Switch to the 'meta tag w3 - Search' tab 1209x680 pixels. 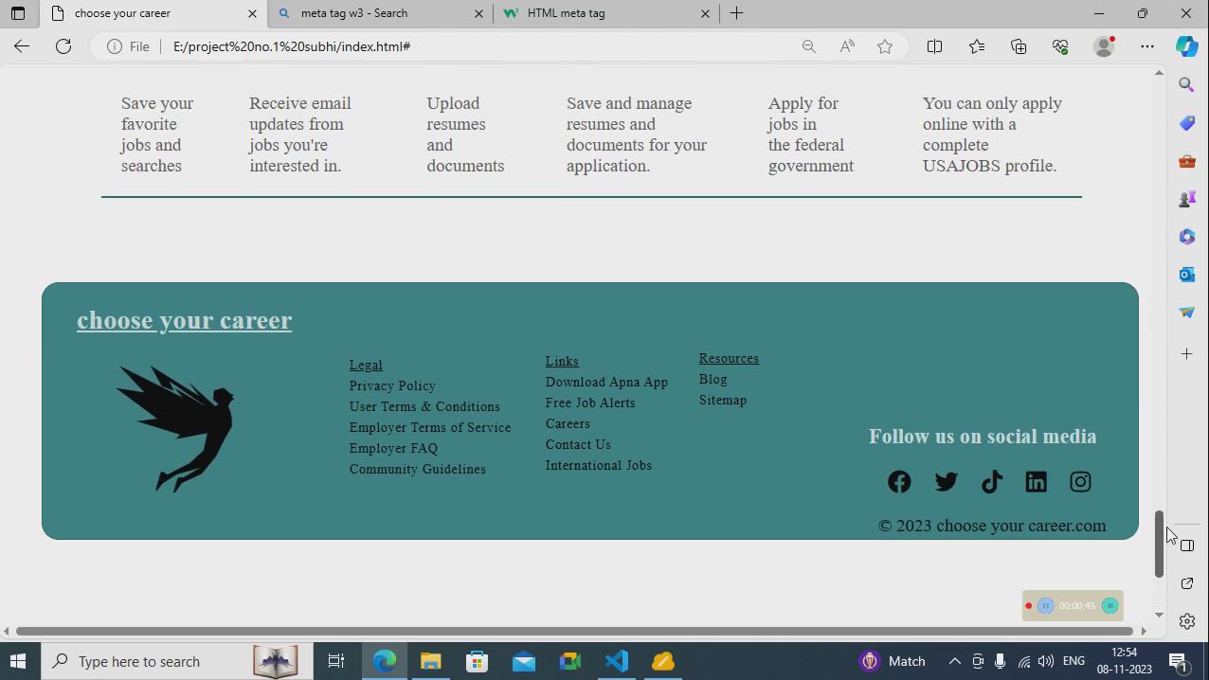[380, 13]
